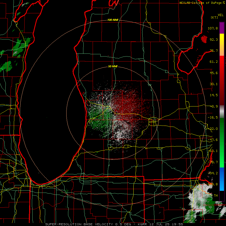This screenshot has width=226, height=226.
Task: Pick the gray near-zero segment of the color bar
Action: [222, 112]
